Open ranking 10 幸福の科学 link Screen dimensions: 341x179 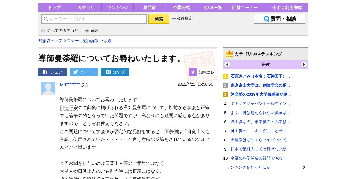258,158
